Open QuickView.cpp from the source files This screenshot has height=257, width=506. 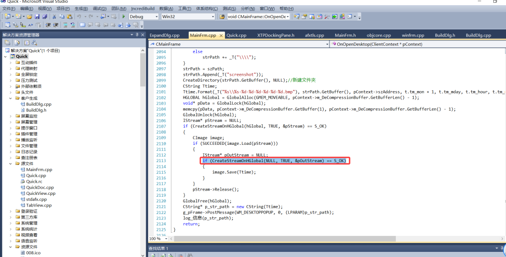(x=40, y=193)
